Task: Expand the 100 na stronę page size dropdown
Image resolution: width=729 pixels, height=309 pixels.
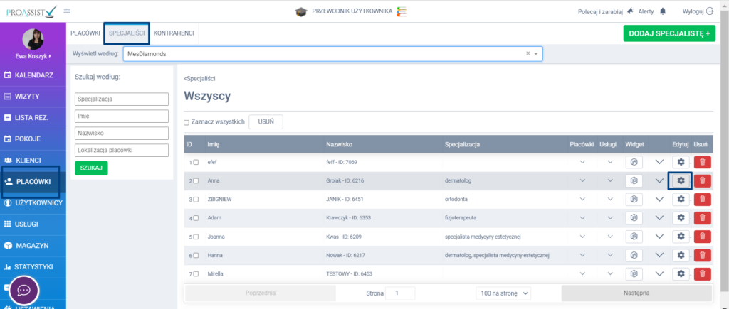Action: click(x=503, y=293)
